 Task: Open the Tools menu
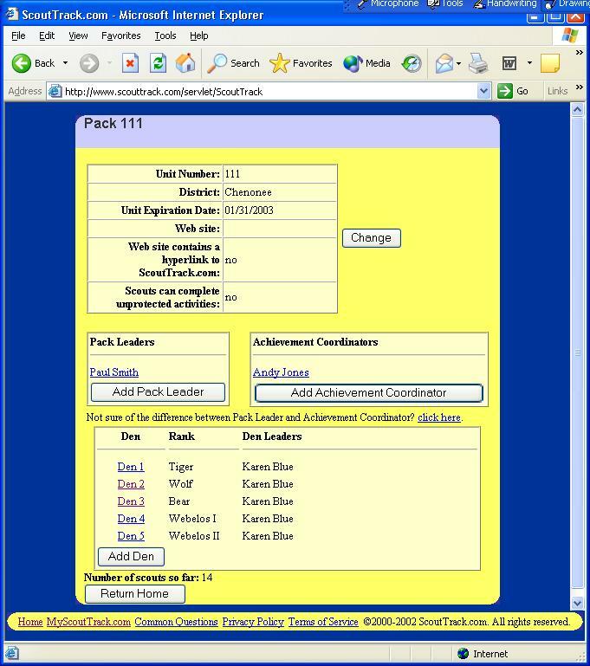pyautogui.click(x=165, y=36)
